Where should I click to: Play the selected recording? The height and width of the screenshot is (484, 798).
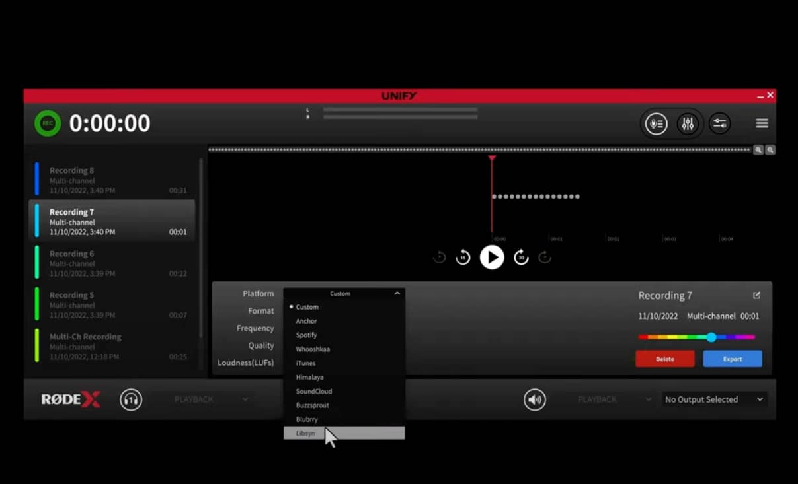coord(492,258)
